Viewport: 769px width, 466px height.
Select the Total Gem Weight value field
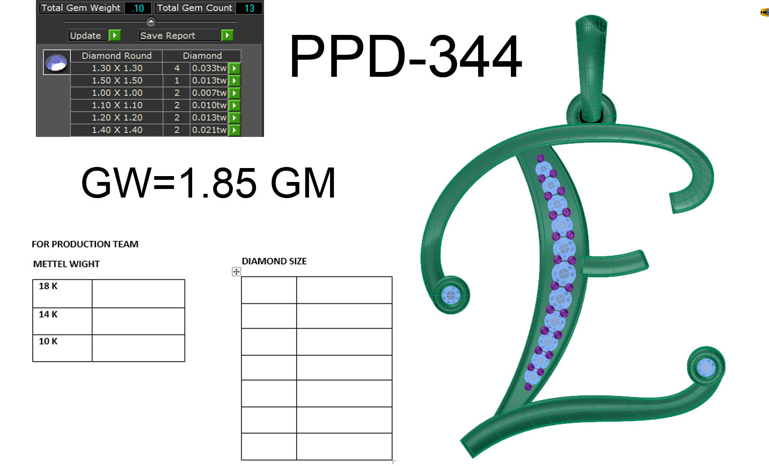coord(138,8)
